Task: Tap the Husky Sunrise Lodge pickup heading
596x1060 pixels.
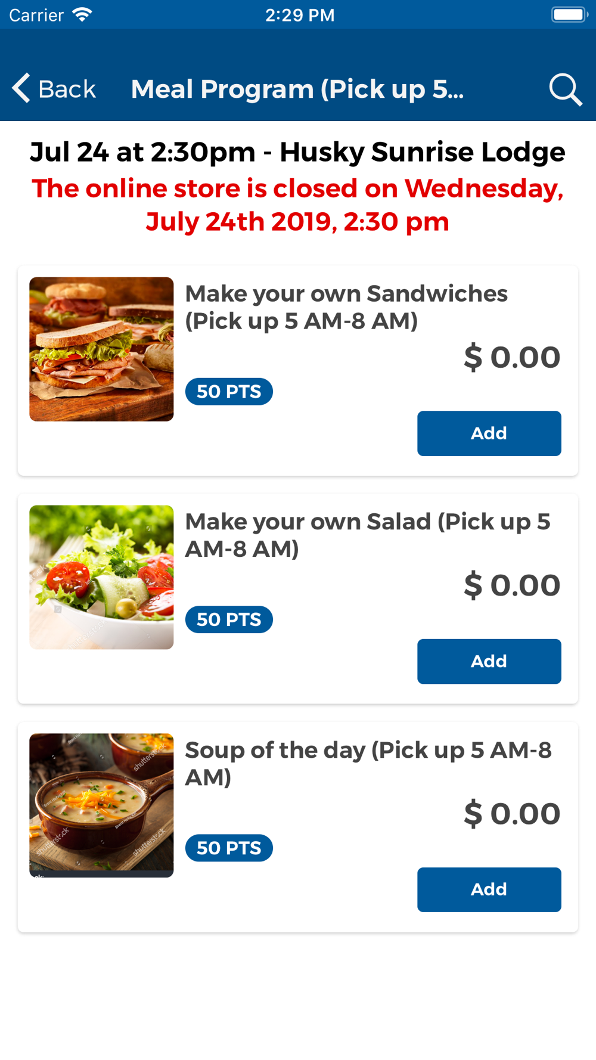Action: [x=297, y=152]
